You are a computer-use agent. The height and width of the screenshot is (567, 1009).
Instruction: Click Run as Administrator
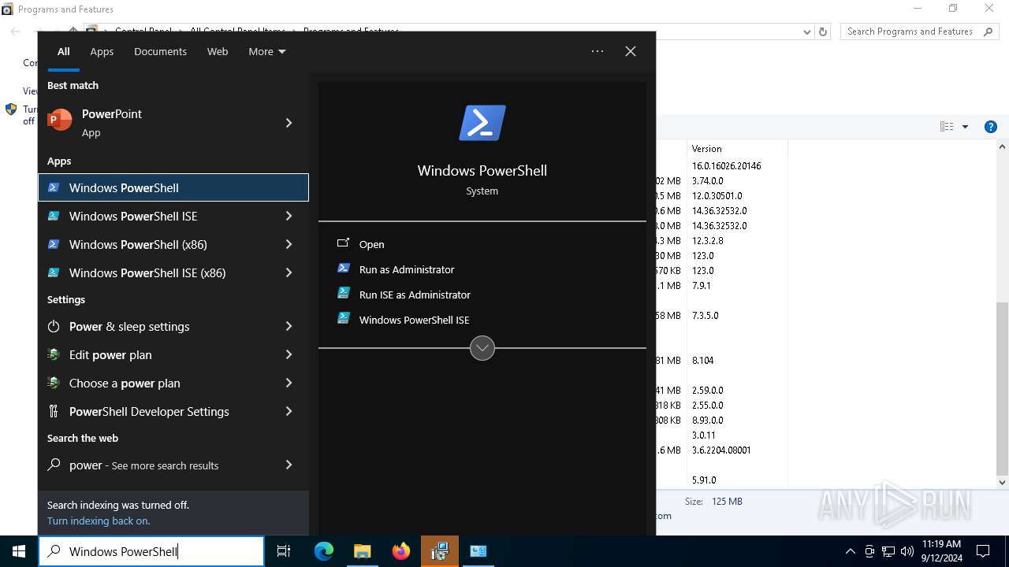point(482,269)
